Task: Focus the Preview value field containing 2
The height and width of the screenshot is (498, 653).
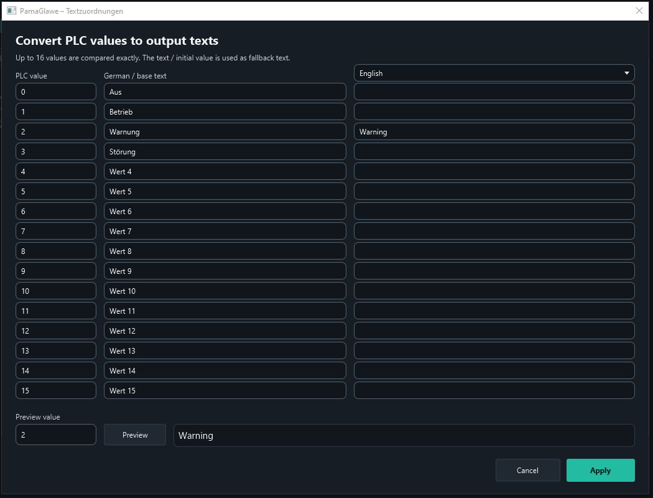Action: pos(56,435)
